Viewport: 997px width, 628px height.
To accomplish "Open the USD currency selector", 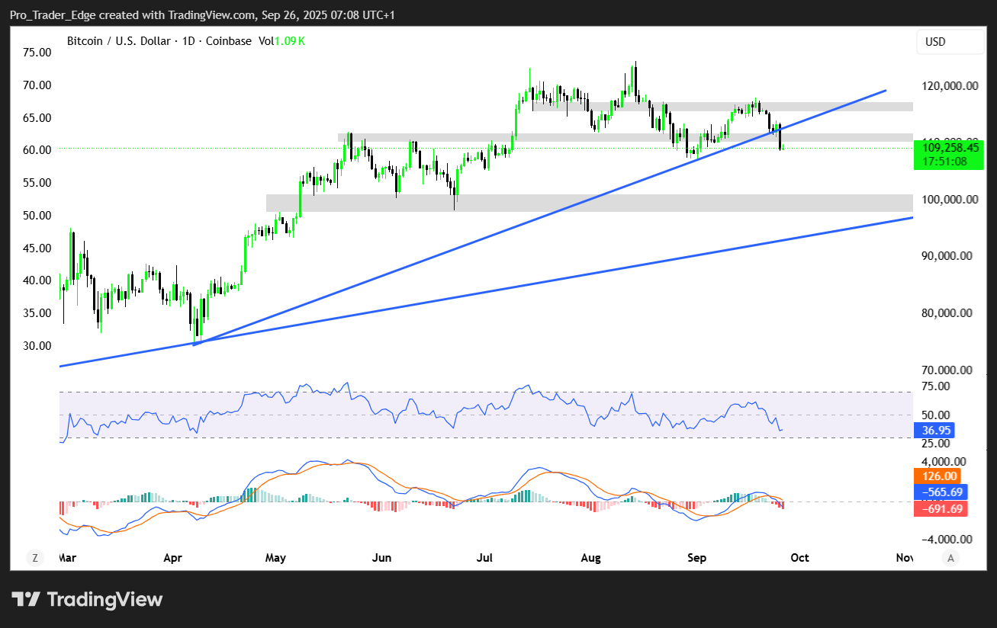I will [x=950, y=42].
